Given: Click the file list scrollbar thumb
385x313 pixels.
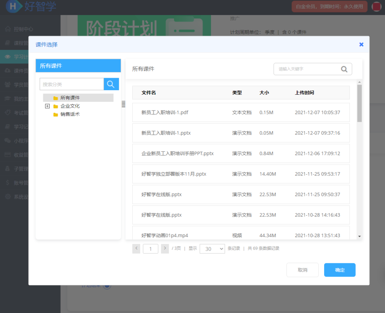Looking at the screenshot, I should pyautogui.click(x=359, y=103).
